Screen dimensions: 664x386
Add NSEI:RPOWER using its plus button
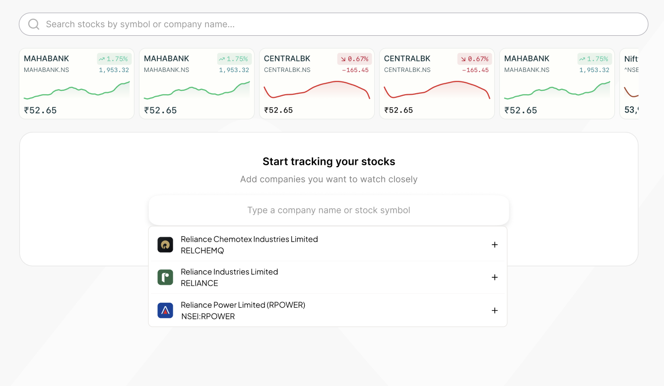tap(494, 310)
